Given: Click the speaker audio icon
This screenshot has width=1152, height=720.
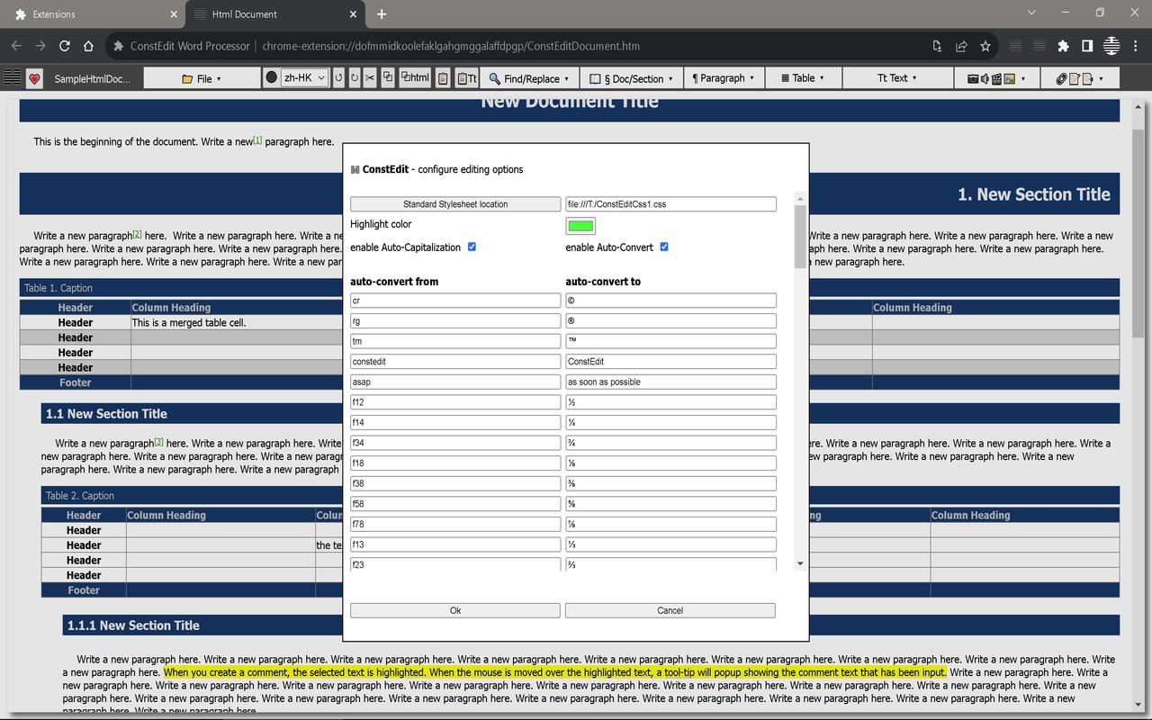Looking at the screenshot, I should click(985, 78).
